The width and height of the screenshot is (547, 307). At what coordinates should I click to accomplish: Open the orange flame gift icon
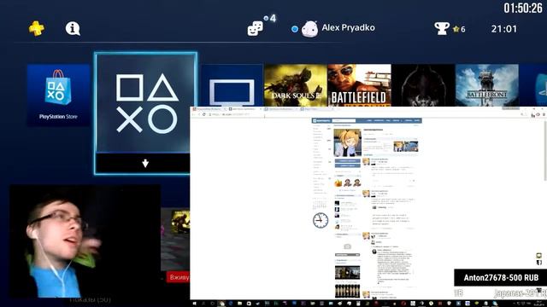click(338, 182)
